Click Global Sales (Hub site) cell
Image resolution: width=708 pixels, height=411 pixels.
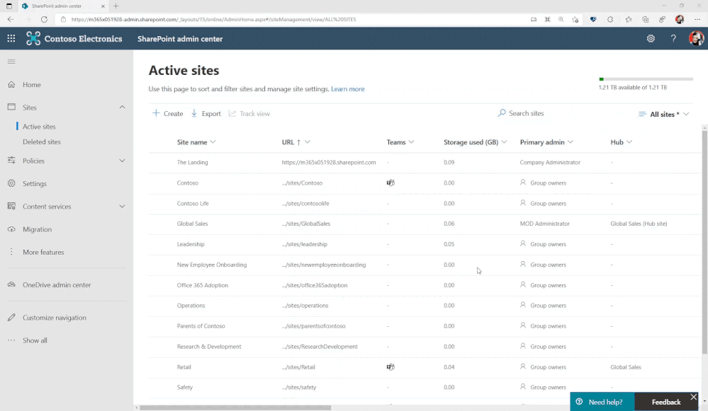(x=639, y=224)
